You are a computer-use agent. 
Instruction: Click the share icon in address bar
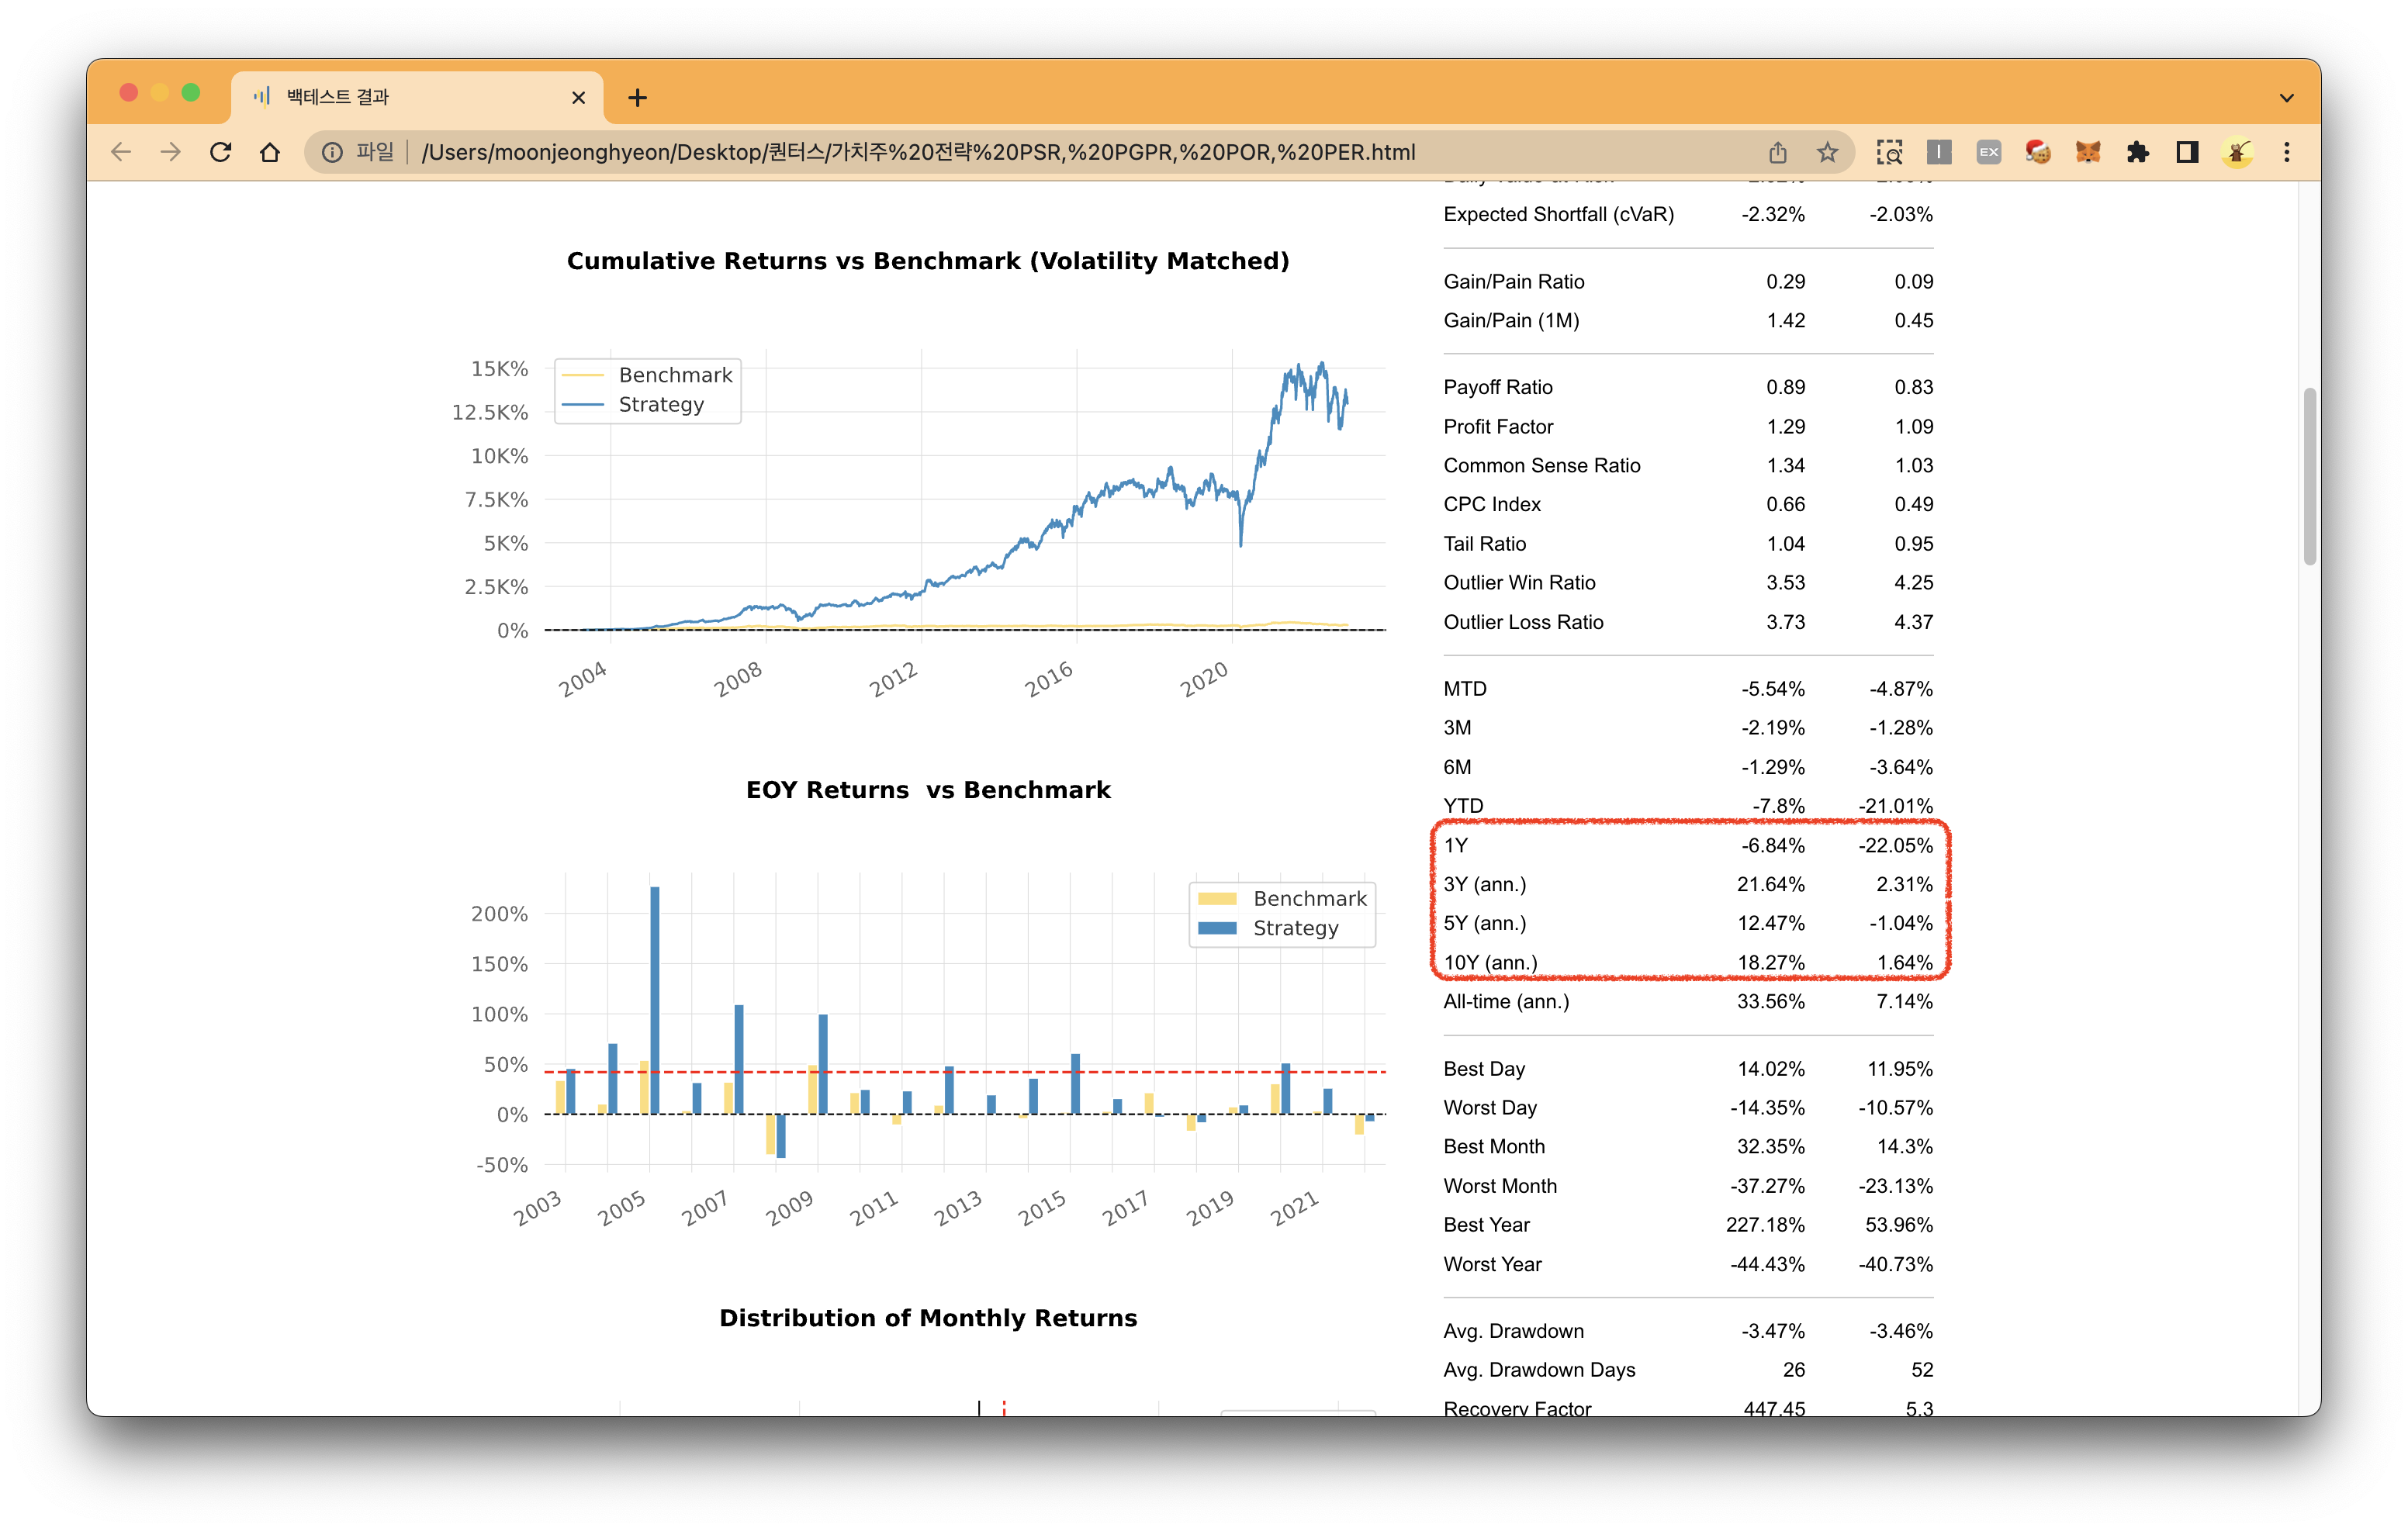point(1777,152)
